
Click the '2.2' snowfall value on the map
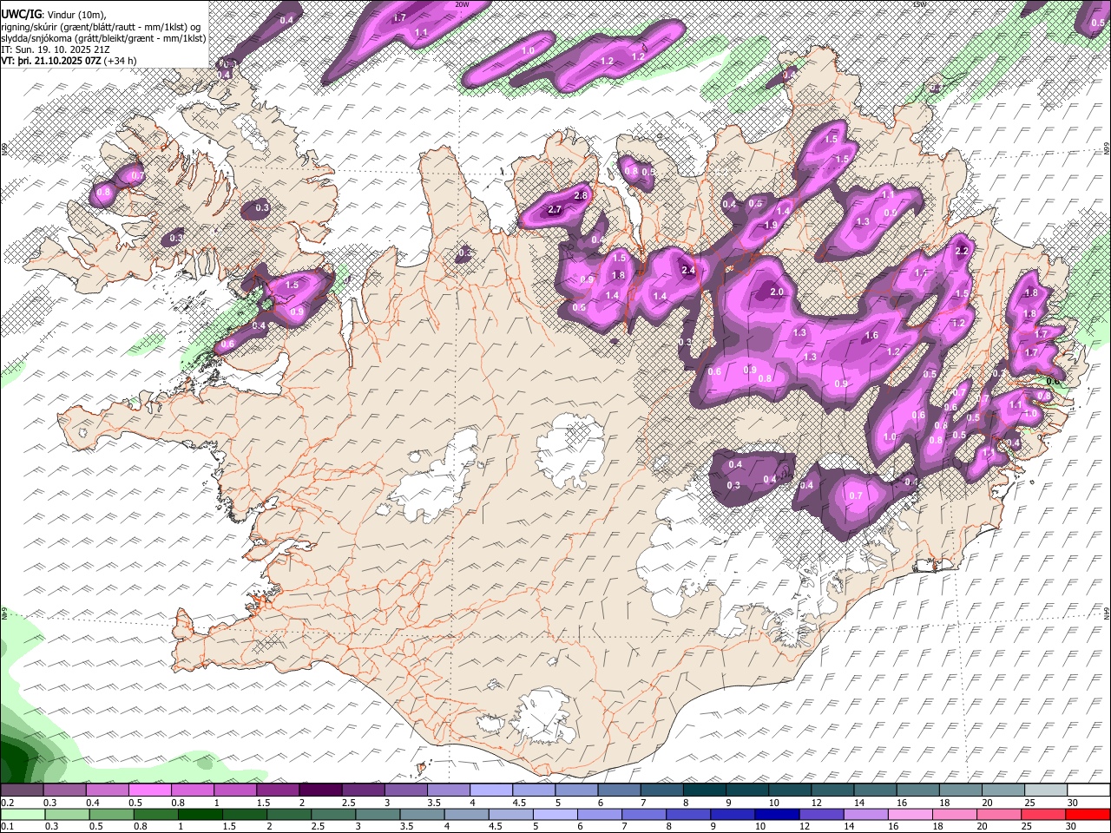961,251
